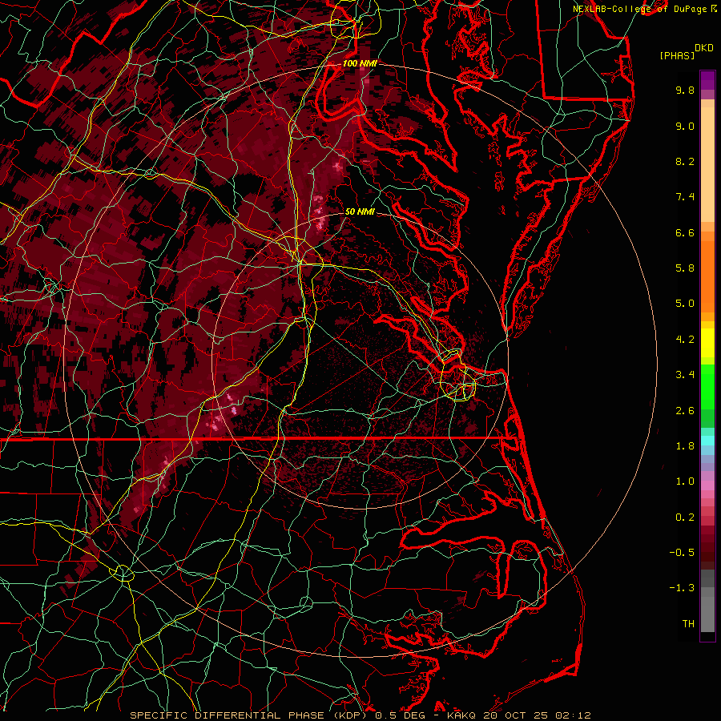Viewport: 721px width, 721px height.
Task: Select the 4.2 scale label
Action: click(x=685, y=340)
